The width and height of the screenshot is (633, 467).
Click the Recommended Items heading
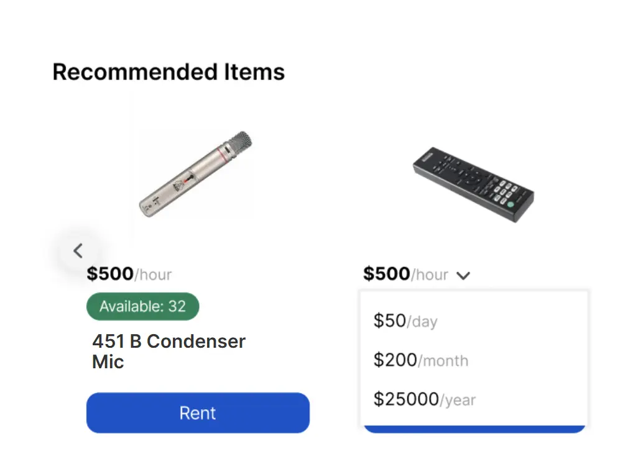coord(169,72)
